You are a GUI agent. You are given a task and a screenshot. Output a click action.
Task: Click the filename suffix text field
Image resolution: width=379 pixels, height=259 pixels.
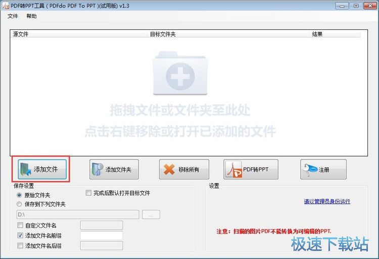tap(102, 246)
